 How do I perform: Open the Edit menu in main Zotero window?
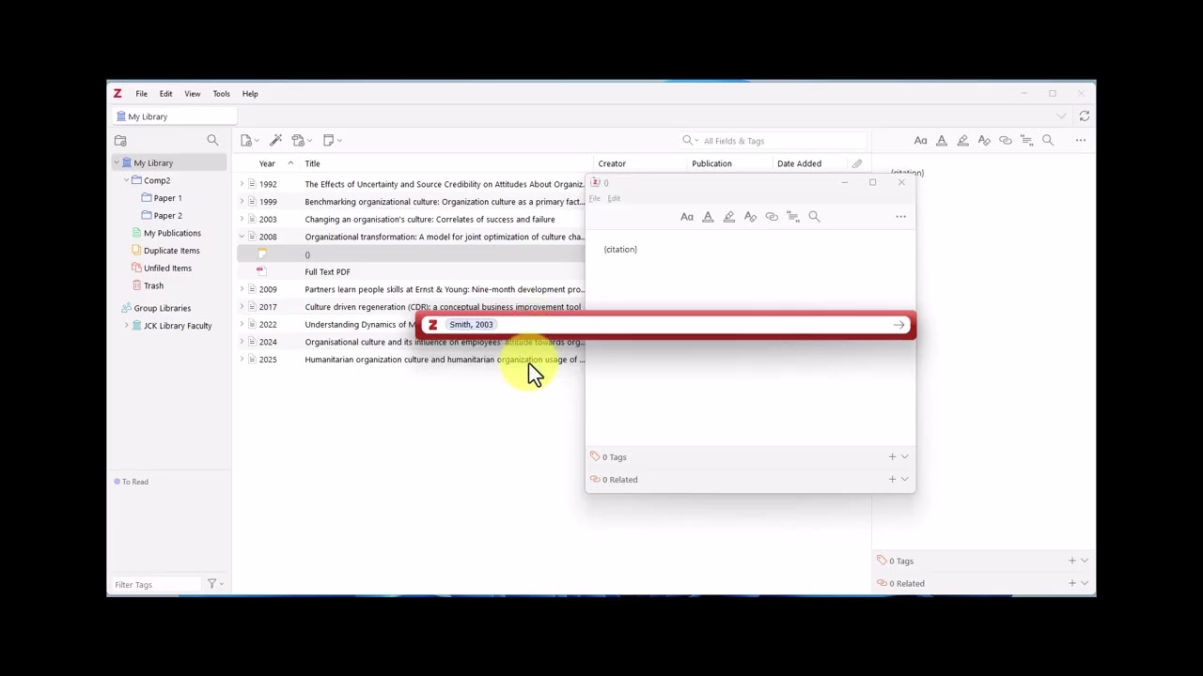click(165, 94)
